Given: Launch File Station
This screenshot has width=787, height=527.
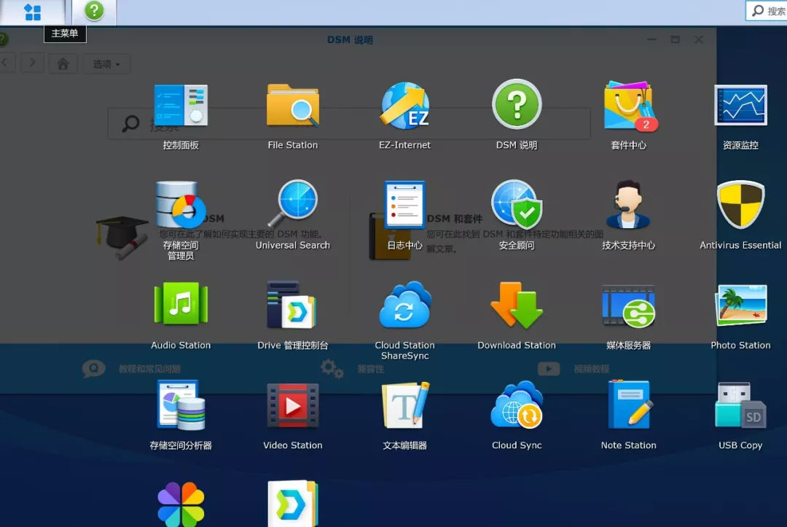Looking at the screenshot, I should [x=292, y=104].
